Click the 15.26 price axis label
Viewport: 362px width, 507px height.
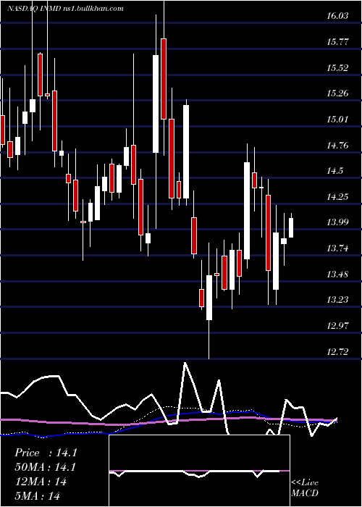[x=337, y=93]
